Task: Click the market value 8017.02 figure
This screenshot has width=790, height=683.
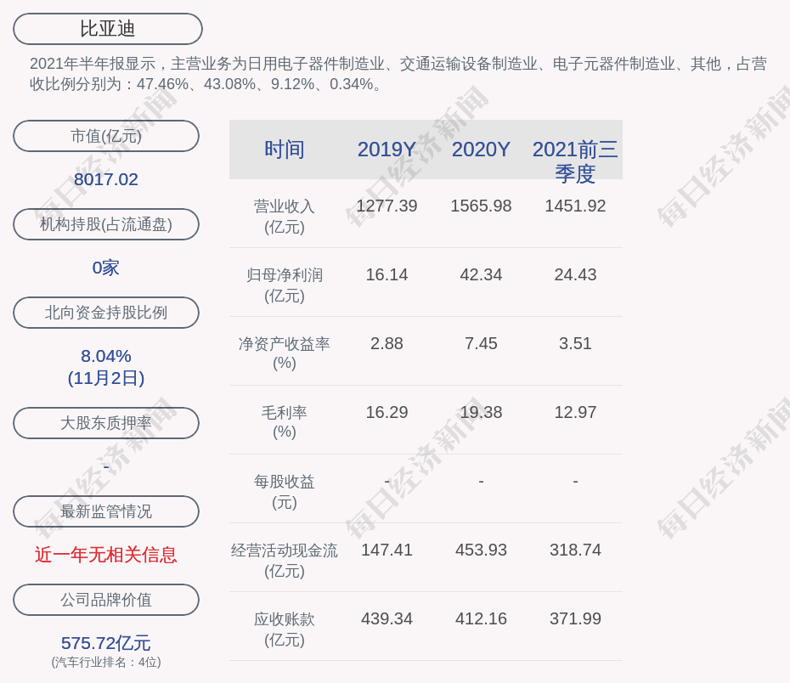Action: click(x=106, y=179)
